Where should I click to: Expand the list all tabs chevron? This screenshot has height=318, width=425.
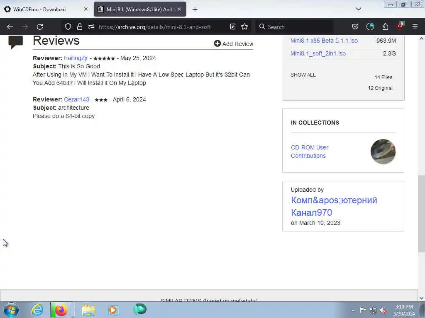click(358, 9)
